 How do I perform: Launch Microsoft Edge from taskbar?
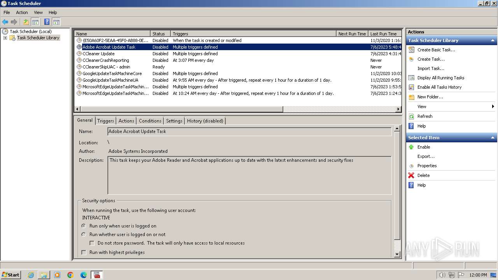[84, 275]
